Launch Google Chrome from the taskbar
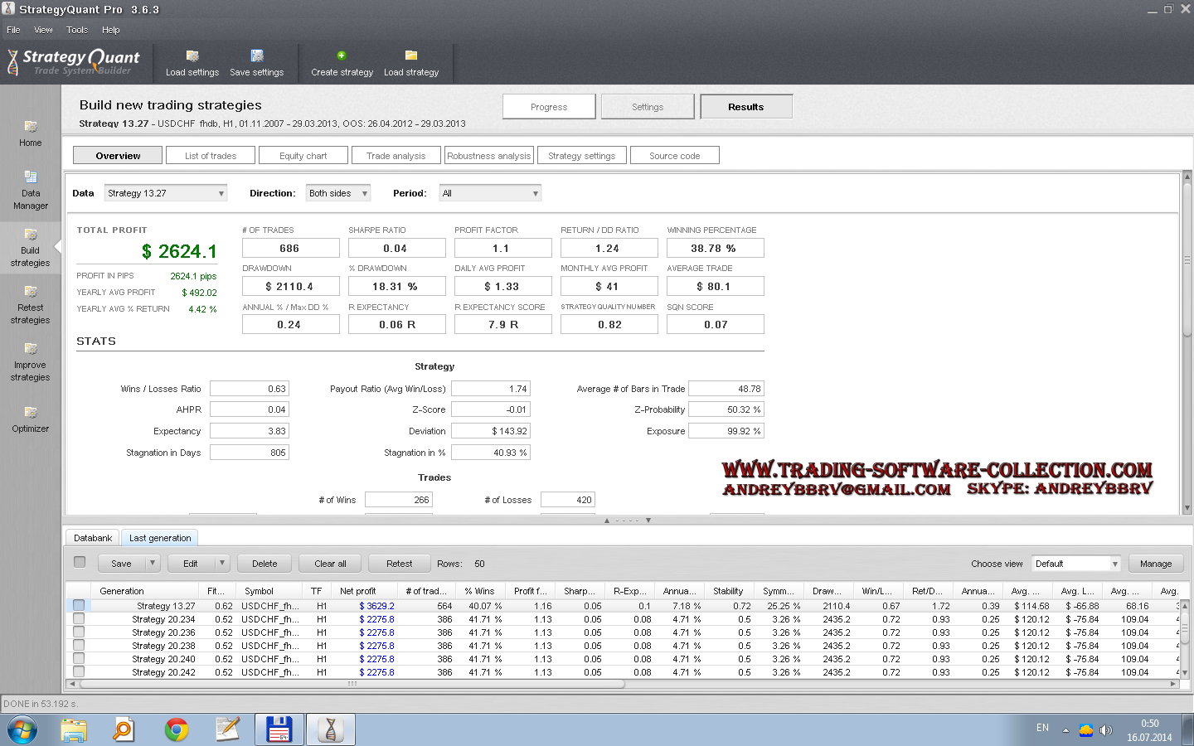1194x746 pixels. click(176, 730)
